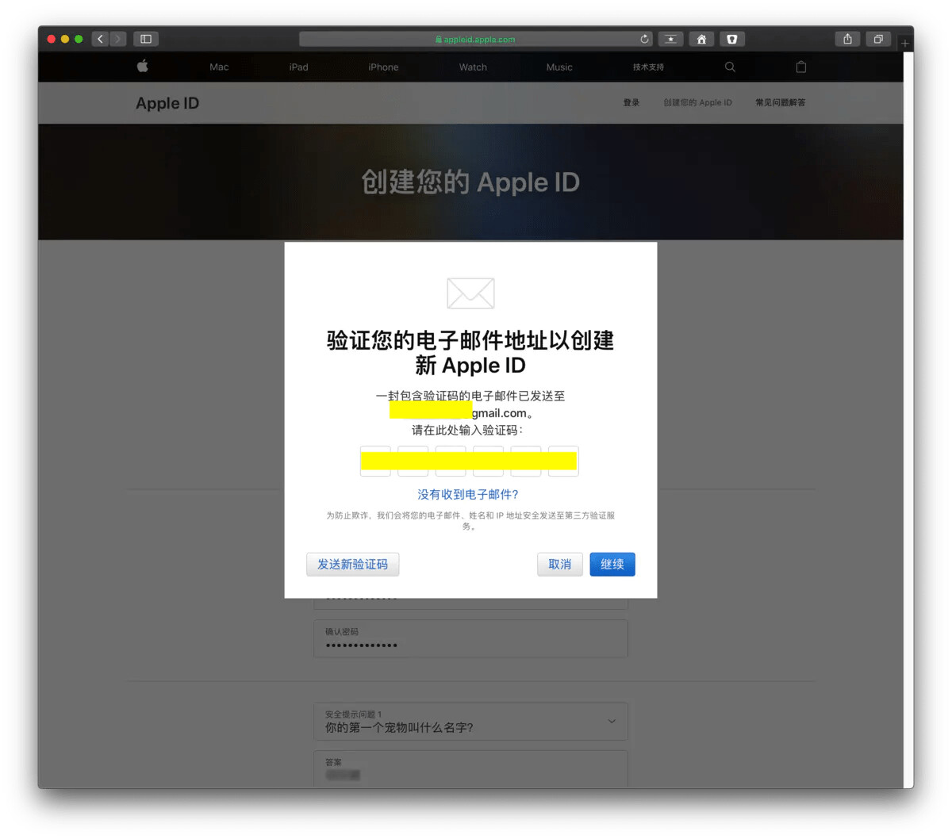
Task: Select the dialog heading 验证您的电子邮件地址以创建新 Apple ID
Action: 470,353
